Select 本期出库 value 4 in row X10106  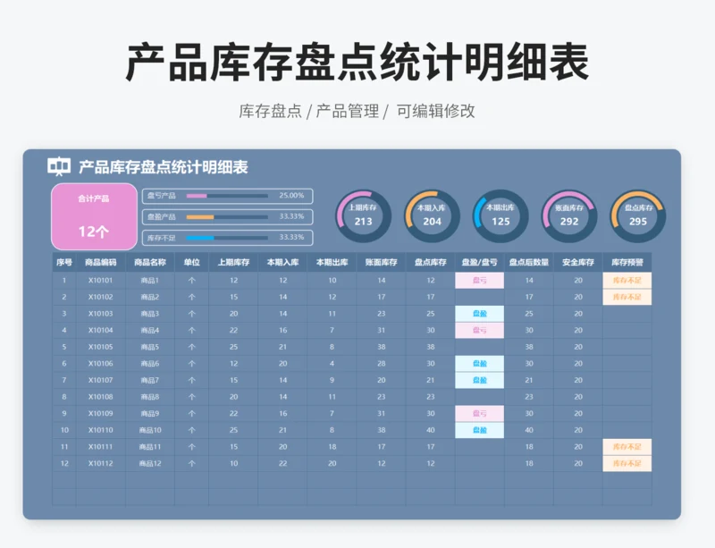(x=332, y=364)
